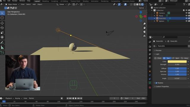Image resolution: width=190 pixels, height=107 pixels.
Task: Set light type to Area
Action: [185, 58]
